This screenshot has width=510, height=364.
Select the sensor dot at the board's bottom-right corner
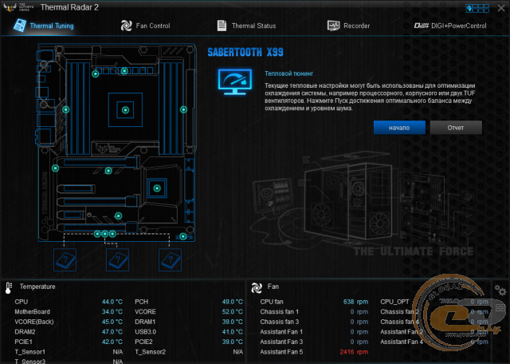point(182,236)
